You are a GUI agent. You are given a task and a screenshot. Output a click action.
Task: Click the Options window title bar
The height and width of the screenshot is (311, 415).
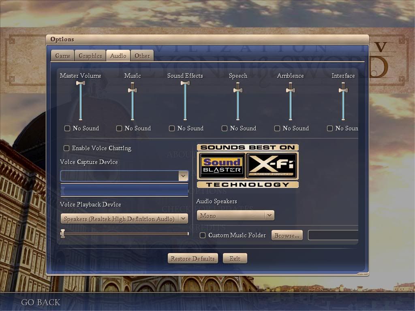[x=207, y=39]
